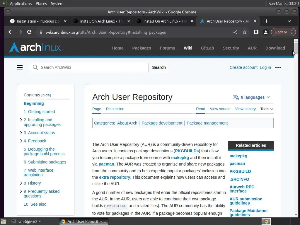Image resolution: width=300 pixels, height=225 pixels.
Task: Open the System menu
Action: [57, 4]
